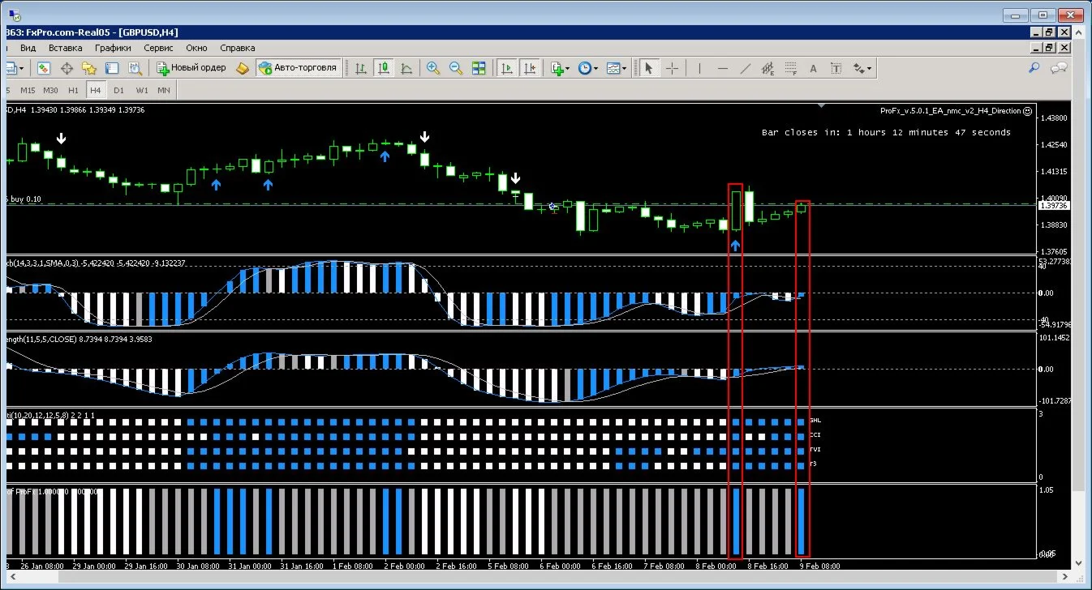Open the Вид menu
This screenshot has height=590, width=1092.
(28, 48)
